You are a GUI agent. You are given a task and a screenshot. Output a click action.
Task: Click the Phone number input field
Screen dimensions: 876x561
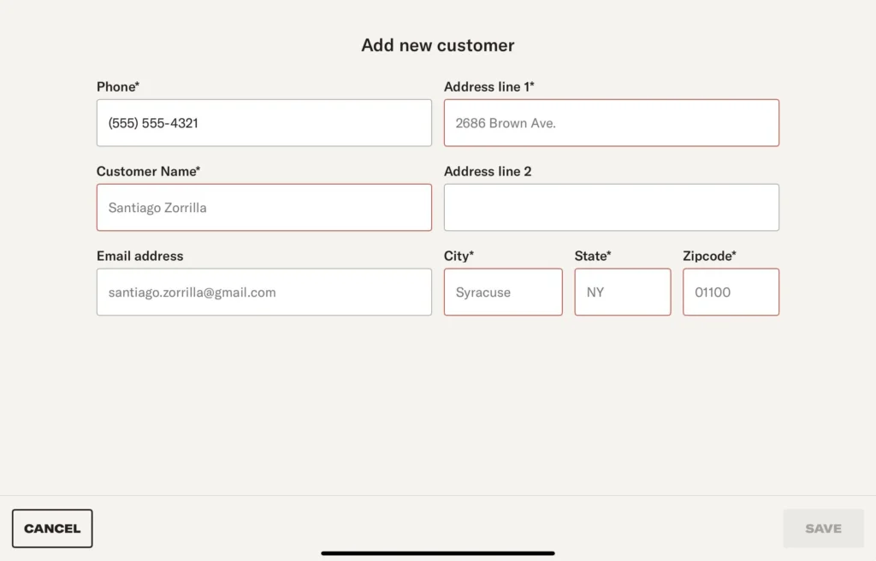pos(263,123)
